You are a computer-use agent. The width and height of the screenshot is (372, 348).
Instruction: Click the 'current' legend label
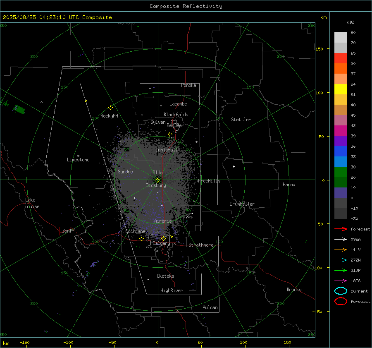359,291
